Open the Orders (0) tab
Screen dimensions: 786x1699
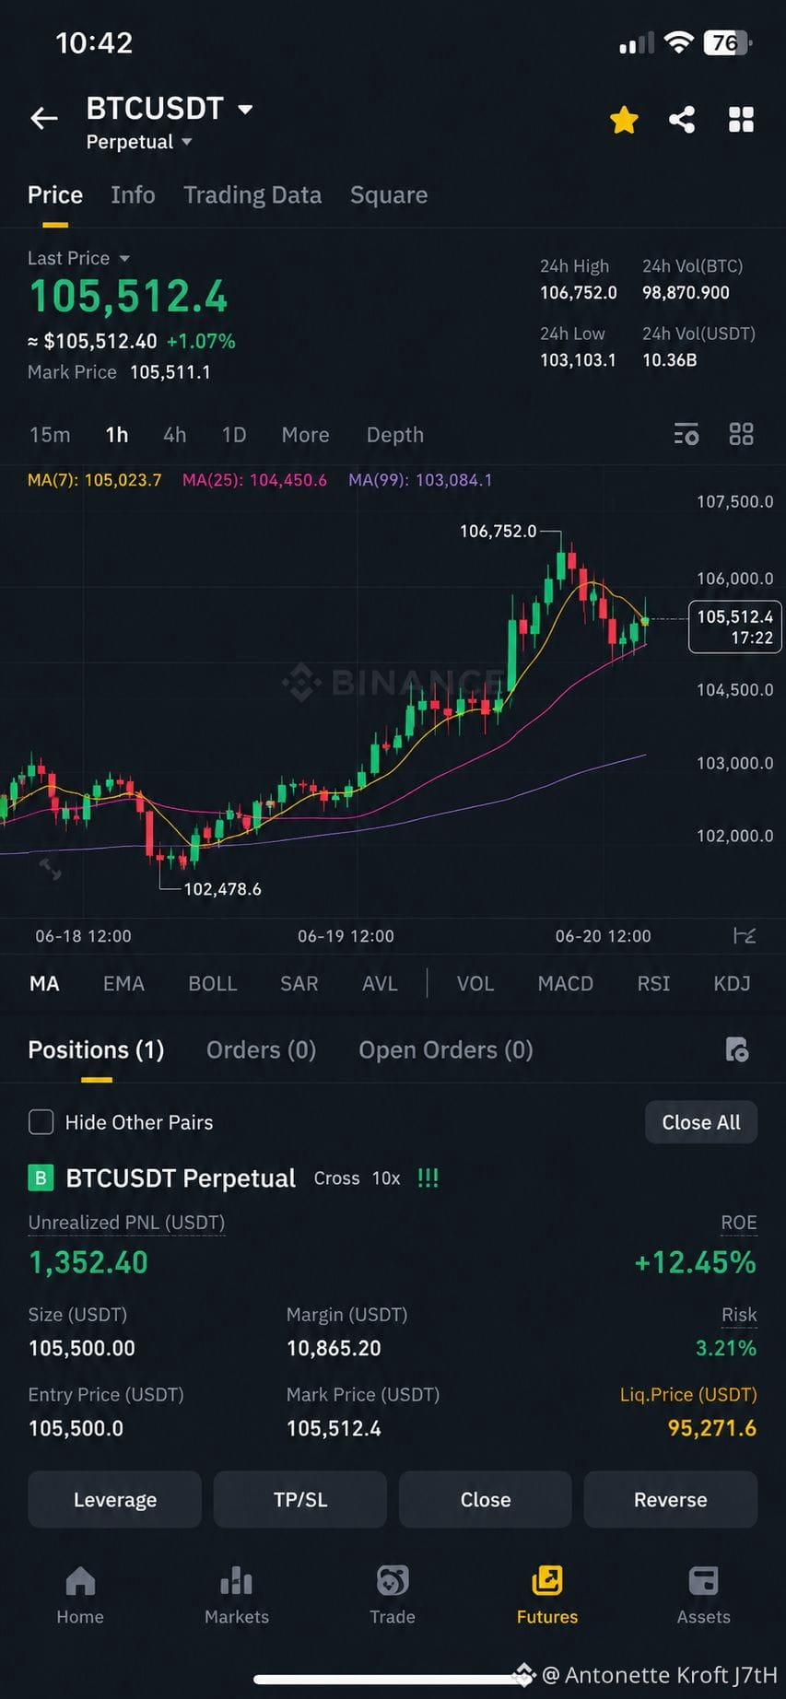(x=262, y=1050)
